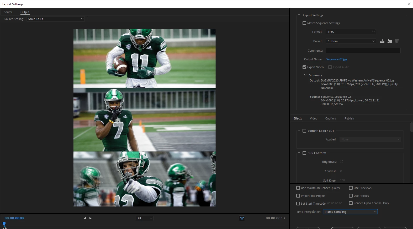413x229 pixels.
Task: Collapse the Export Settings section
Action: pos(299,15)
